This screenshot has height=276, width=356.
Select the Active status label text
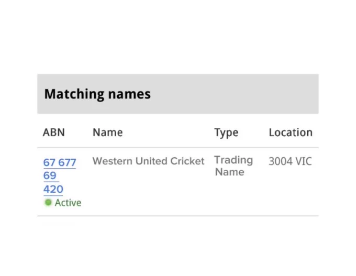(68, 203)
